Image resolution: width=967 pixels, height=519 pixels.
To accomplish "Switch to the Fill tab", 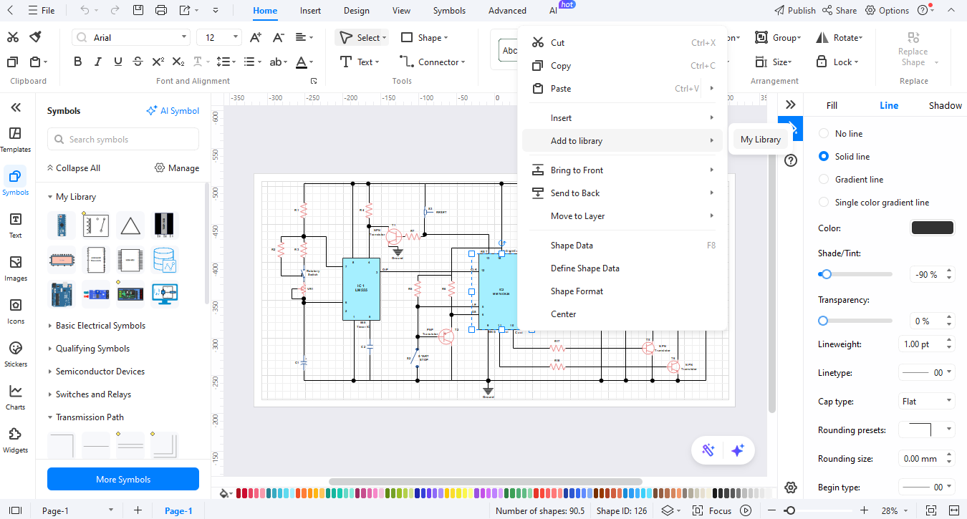I will (832, 105).
